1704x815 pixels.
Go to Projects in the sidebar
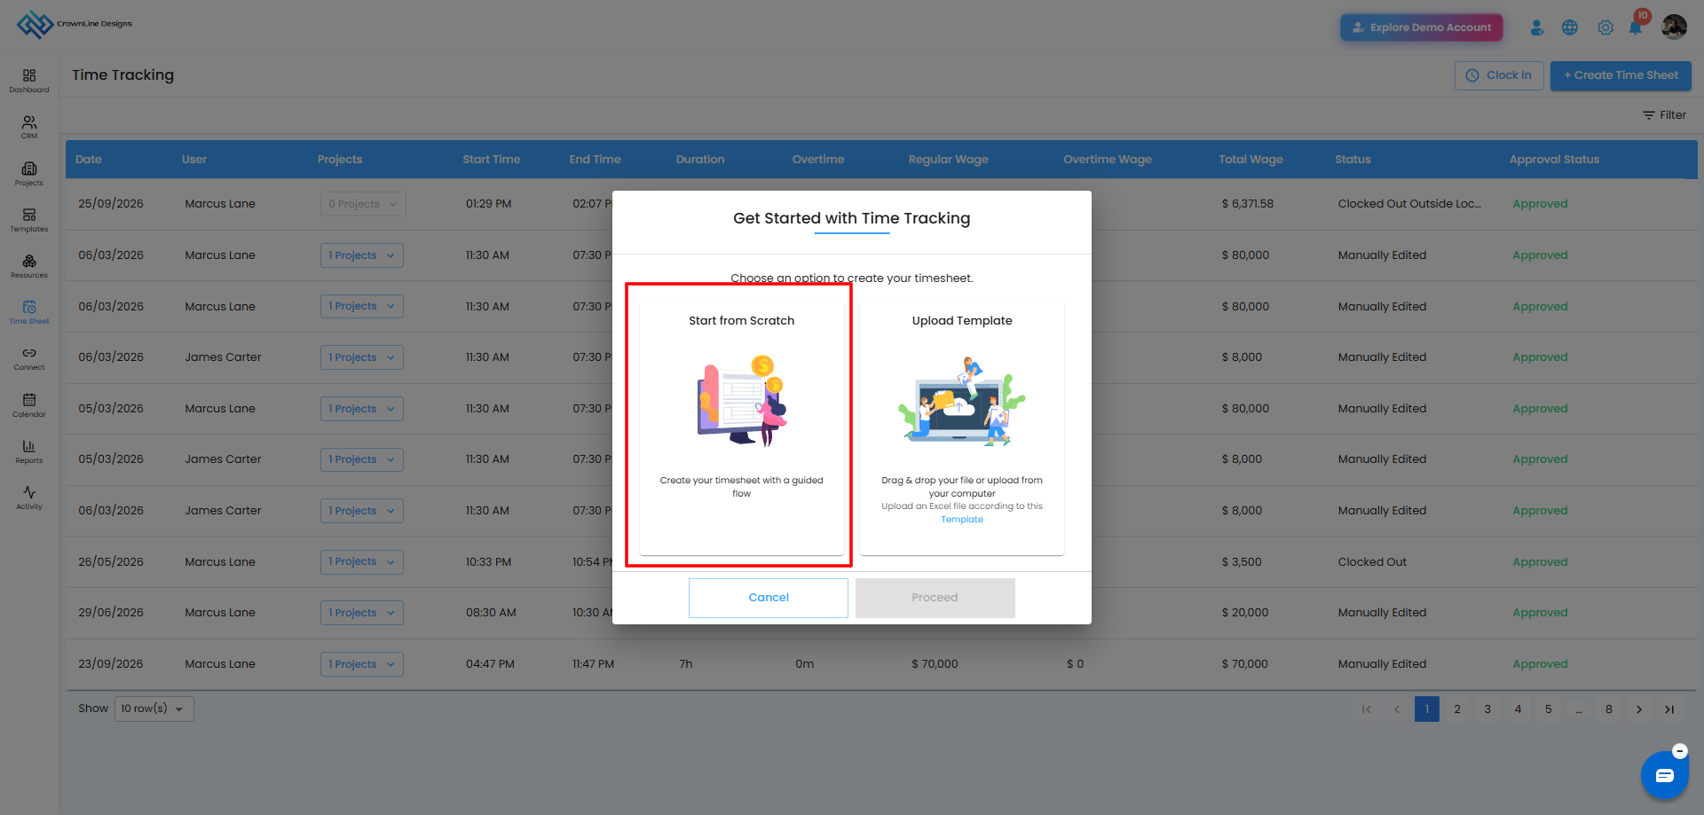29,174
